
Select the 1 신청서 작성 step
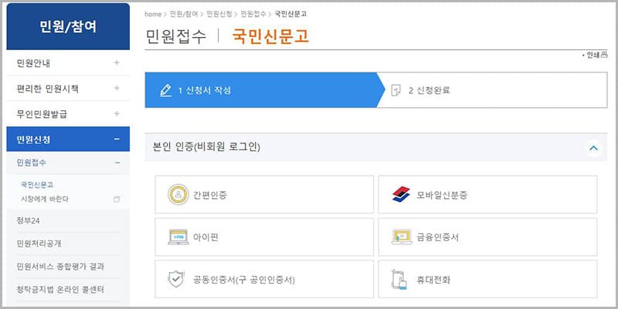pyautogui.click(x=205, y=91)
